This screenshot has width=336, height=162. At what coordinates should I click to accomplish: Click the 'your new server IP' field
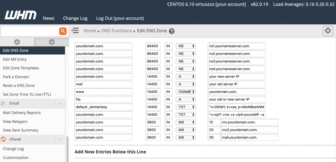(237, 77)
